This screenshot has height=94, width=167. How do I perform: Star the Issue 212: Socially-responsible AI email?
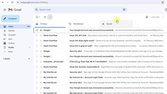pyautogui.click(x=41, y=67)
